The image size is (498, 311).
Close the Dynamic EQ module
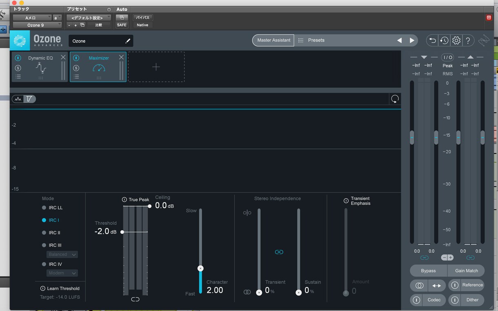tap(63, 58)
